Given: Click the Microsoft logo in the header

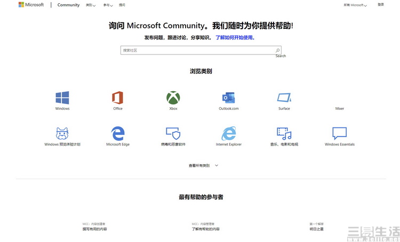Looking at the screenshot, I should (31, 5).
